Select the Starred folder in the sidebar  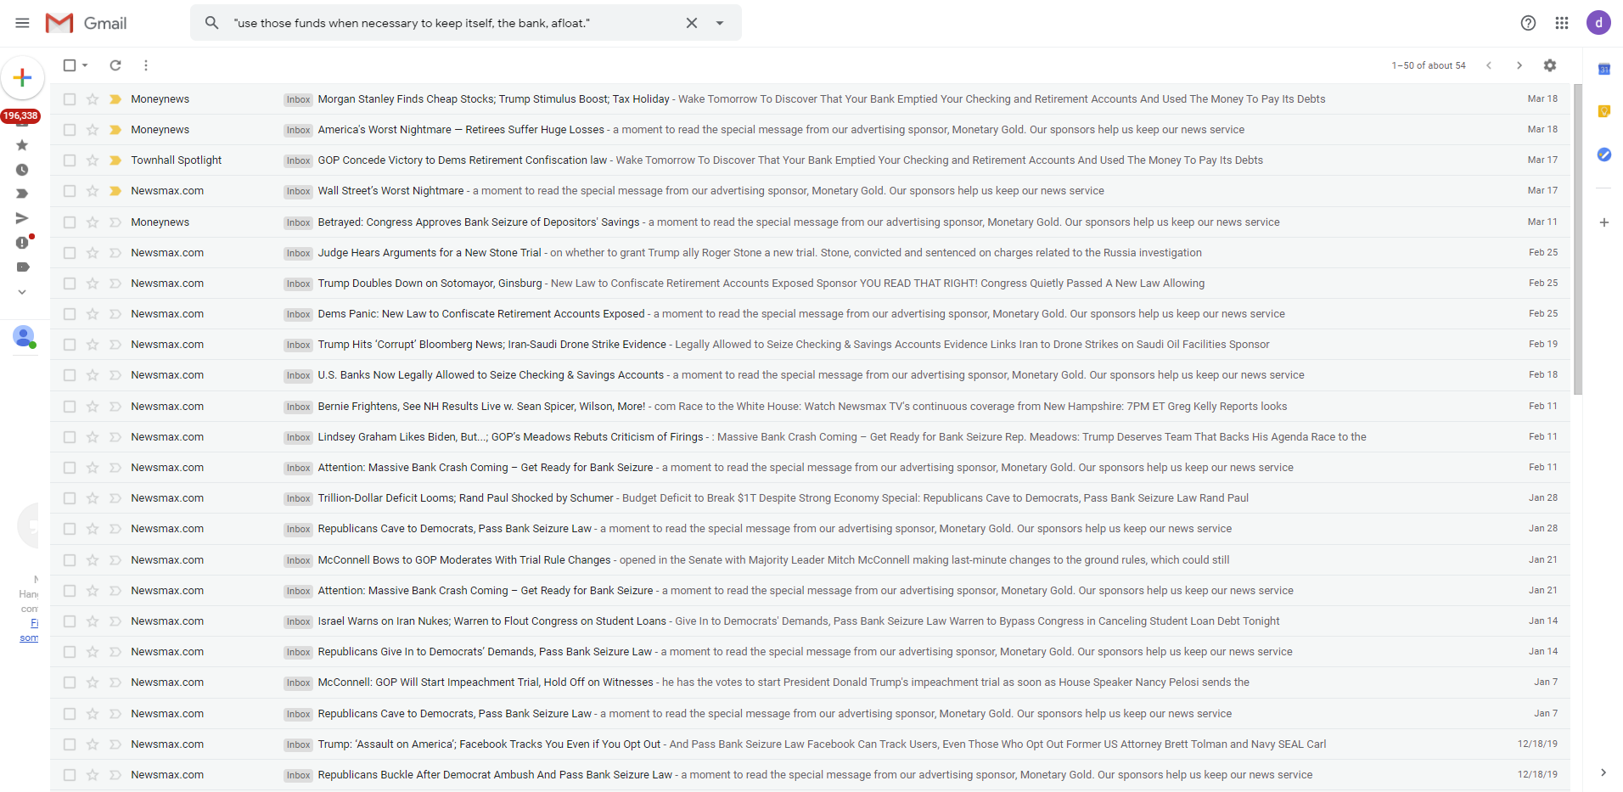coord(23,145)
